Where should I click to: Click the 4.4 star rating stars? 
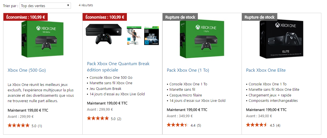coord(177,125)
